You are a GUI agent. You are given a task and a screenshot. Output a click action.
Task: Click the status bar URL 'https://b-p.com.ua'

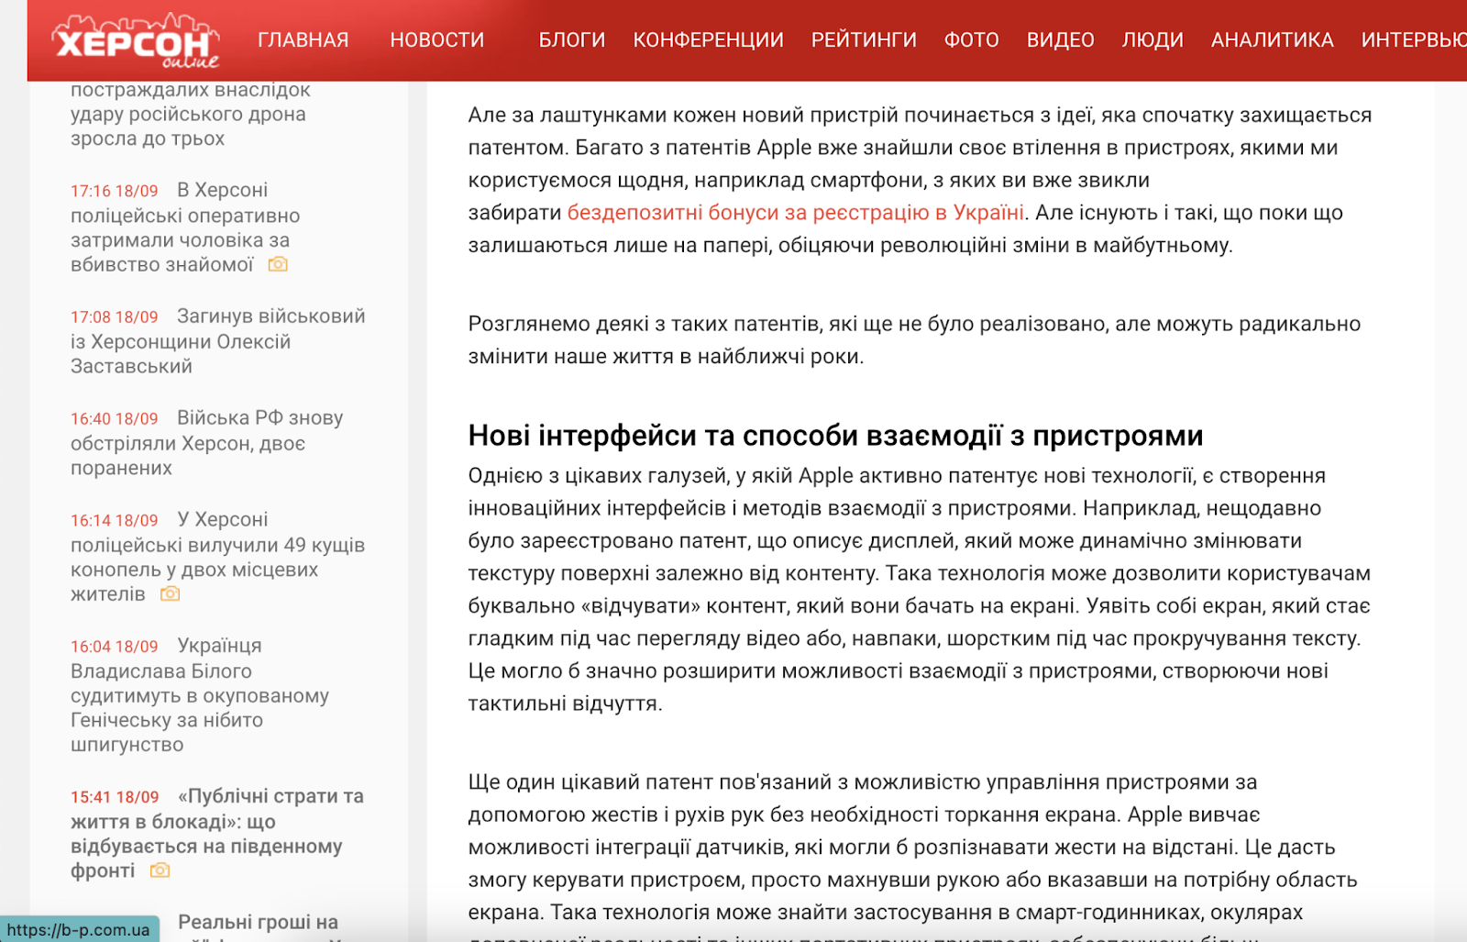tap(78, 929)
